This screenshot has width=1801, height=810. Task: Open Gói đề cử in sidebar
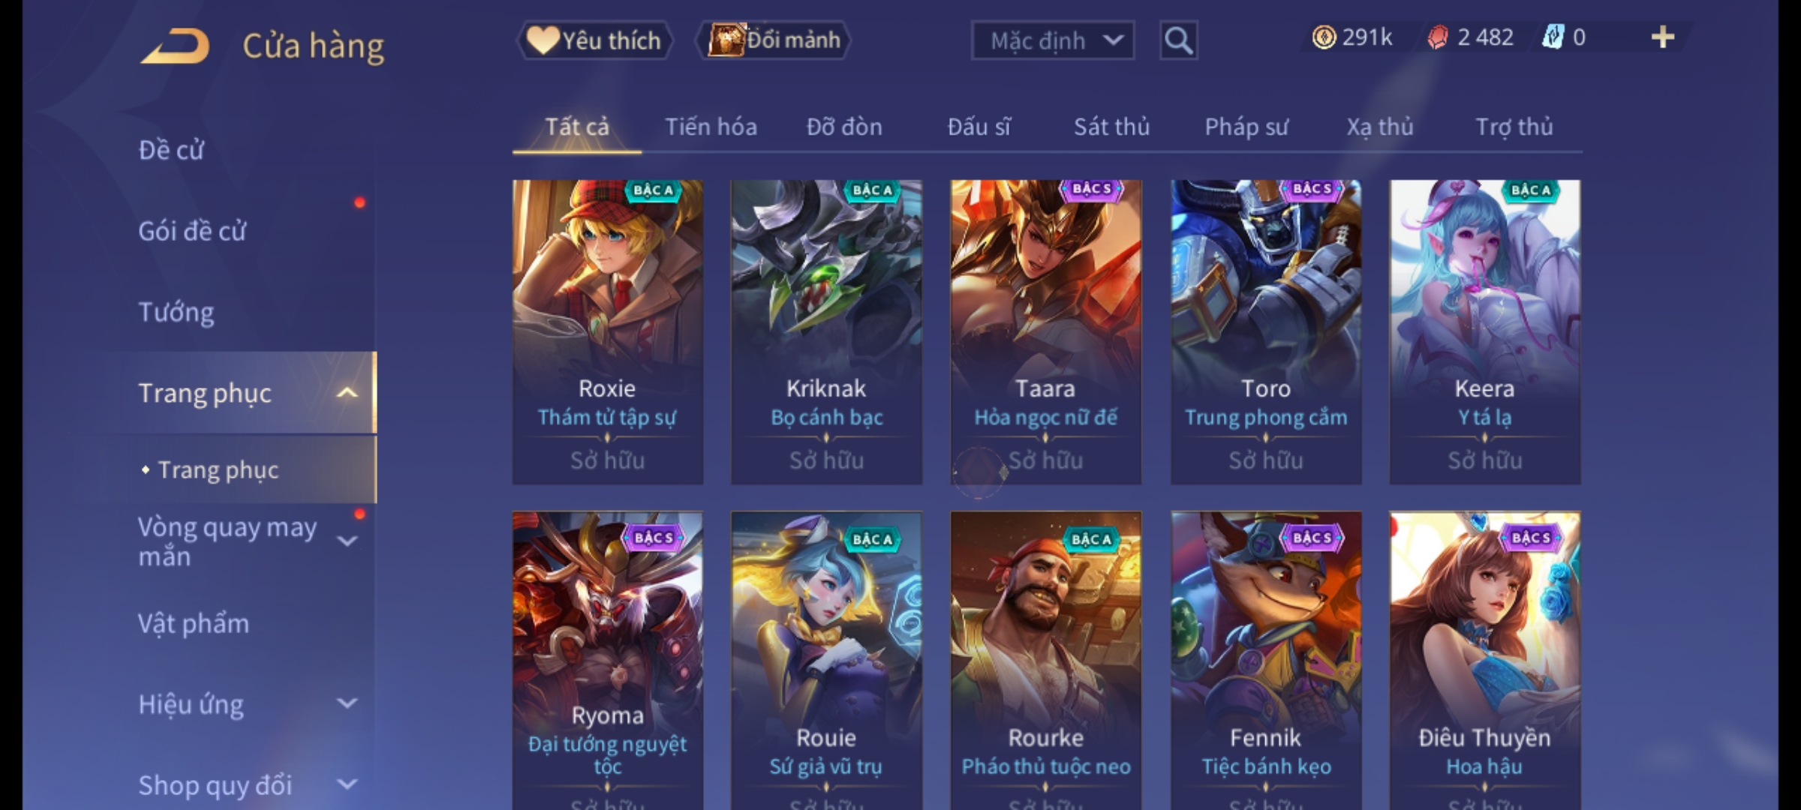(192, 231)
